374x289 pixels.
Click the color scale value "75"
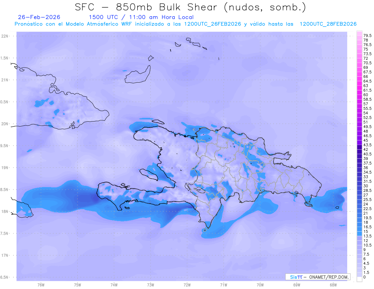tap(366, 49)
